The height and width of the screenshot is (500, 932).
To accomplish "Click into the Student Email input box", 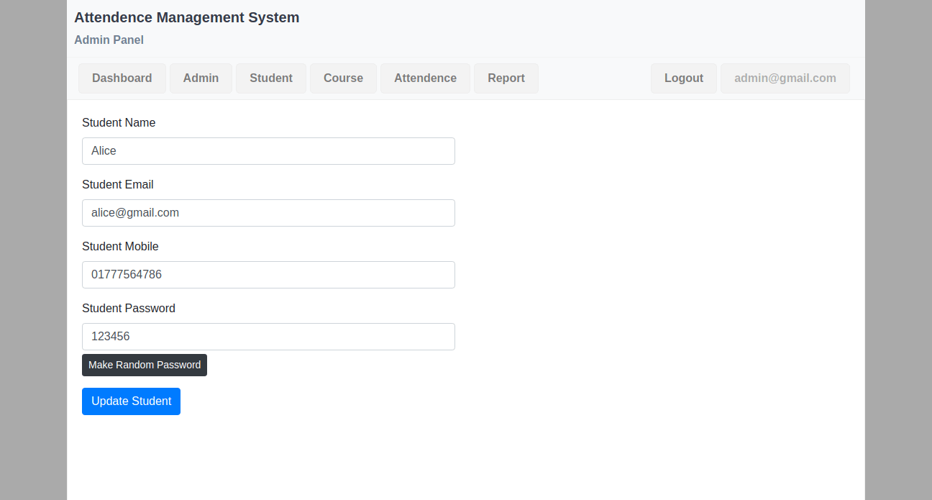I will (x=268, y=213).
